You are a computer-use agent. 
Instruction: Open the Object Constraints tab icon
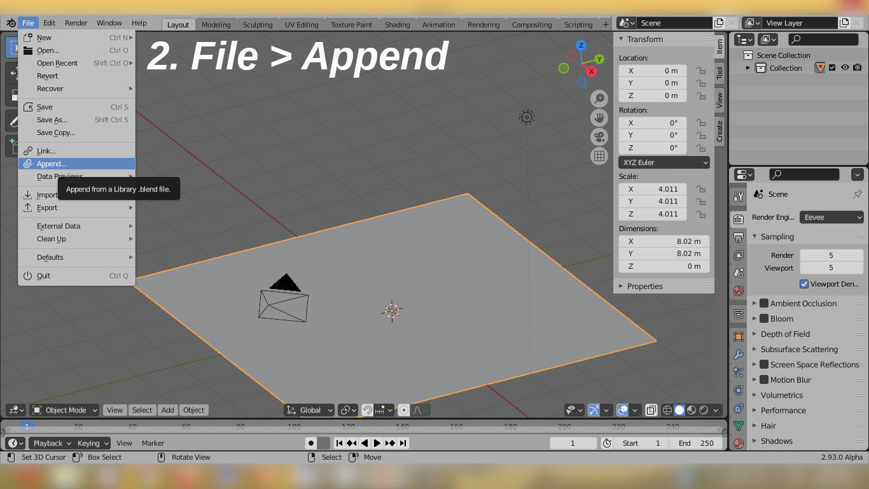tap(738, 408)
